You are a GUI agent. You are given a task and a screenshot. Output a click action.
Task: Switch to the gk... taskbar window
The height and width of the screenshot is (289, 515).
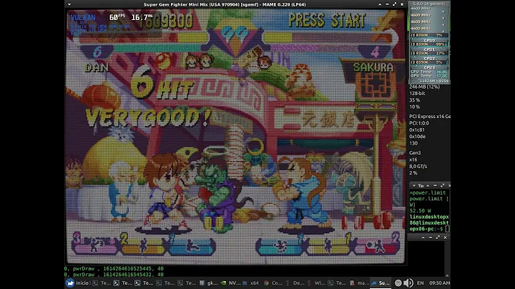click(209, 283)
